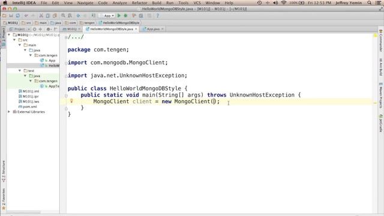Open the VCS menu
This screenshot has height=216, width=384.
click(197, 3)
